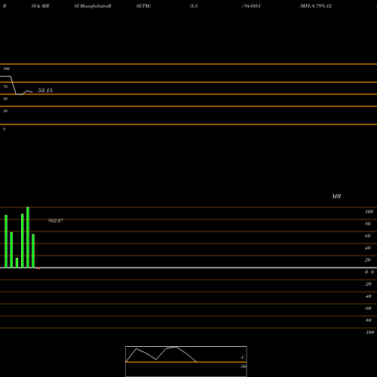Click the 'SI & MR' header text

coord(40,6)
